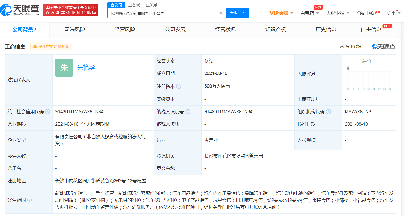Click the company name search input field
The height and width of the screenshot is (216, 404).
164,13
